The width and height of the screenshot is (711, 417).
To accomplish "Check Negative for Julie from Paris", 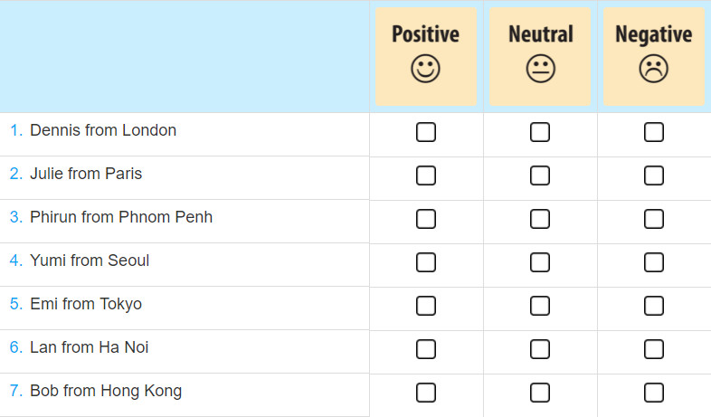I will 653,175.
